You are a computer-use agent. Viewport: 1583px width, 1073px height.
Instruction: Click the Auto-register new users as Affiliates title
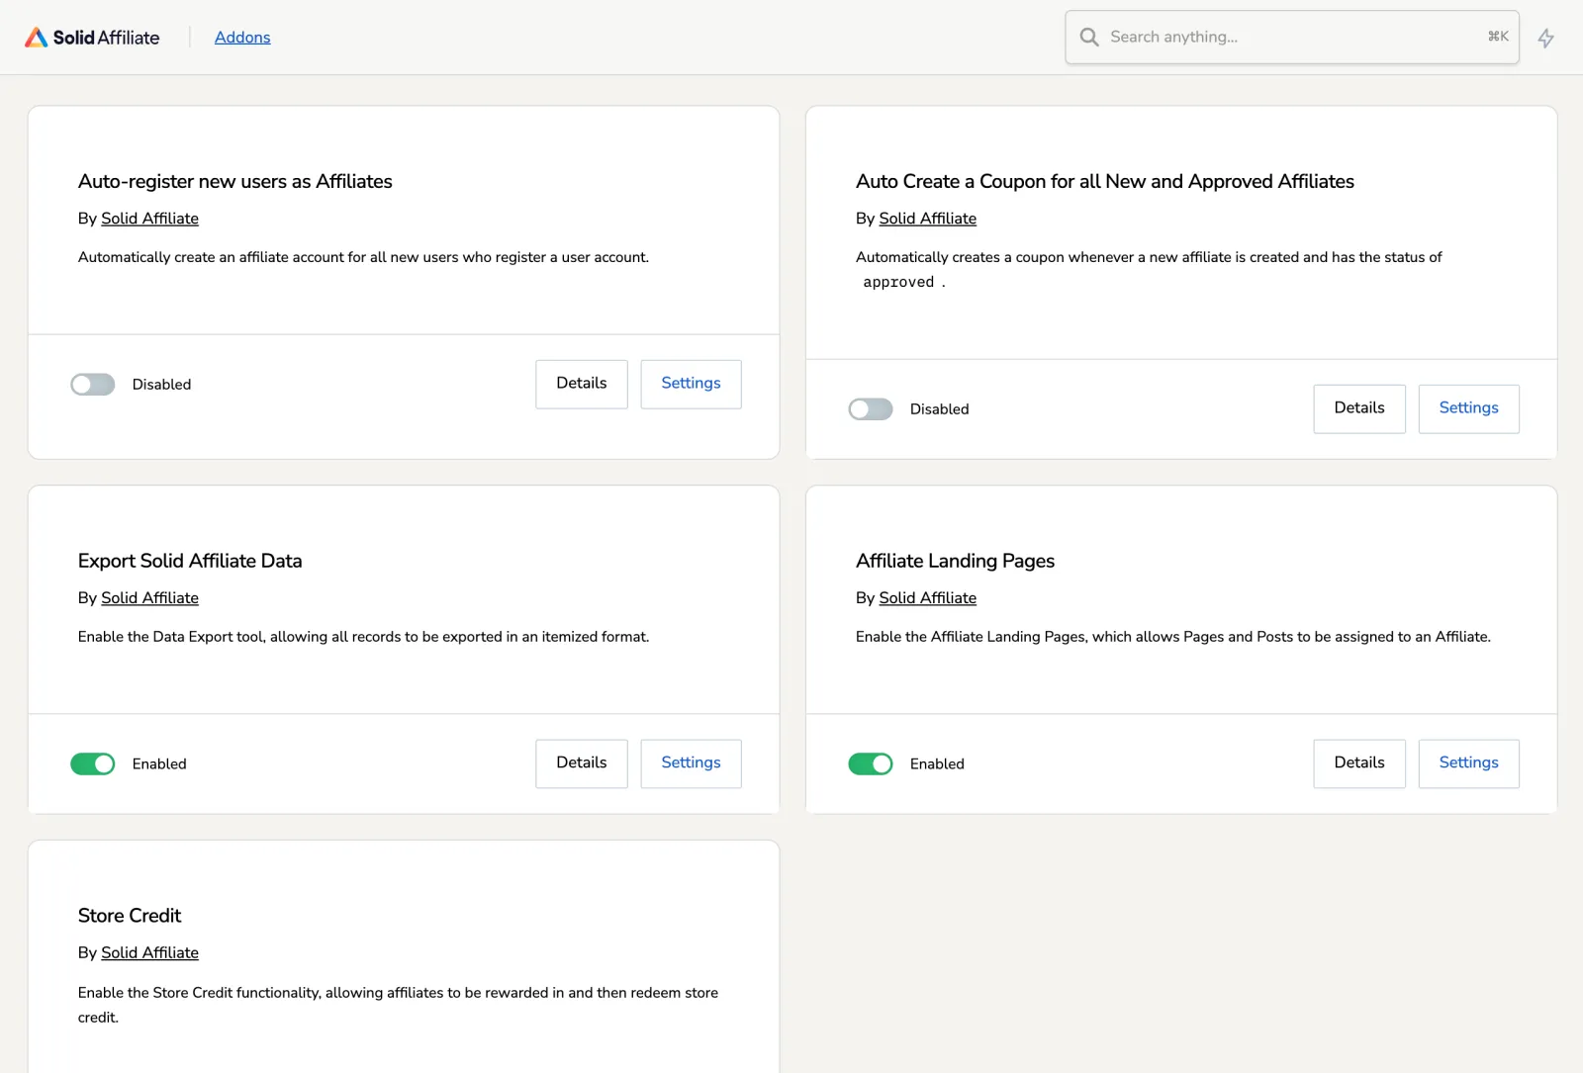tap(235, 181)
